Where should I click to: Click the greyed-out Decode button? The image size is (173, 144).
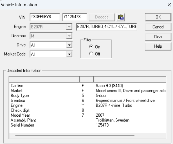[102, 17]
